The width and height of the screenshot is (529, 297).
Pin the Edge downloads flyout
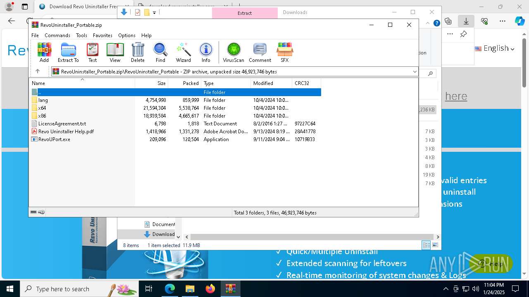click(x=464, y=34)
